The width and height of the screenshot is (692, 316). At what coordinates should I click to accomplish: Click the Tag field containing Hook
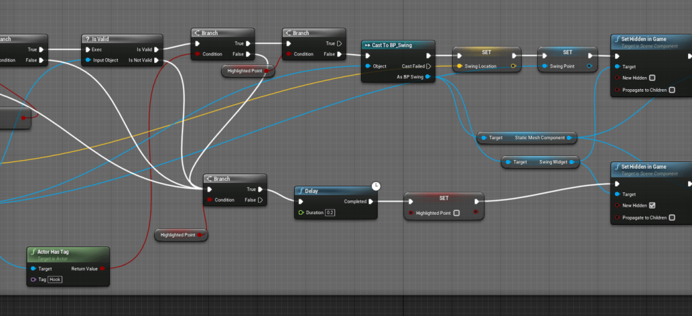[x=55, y=279]
